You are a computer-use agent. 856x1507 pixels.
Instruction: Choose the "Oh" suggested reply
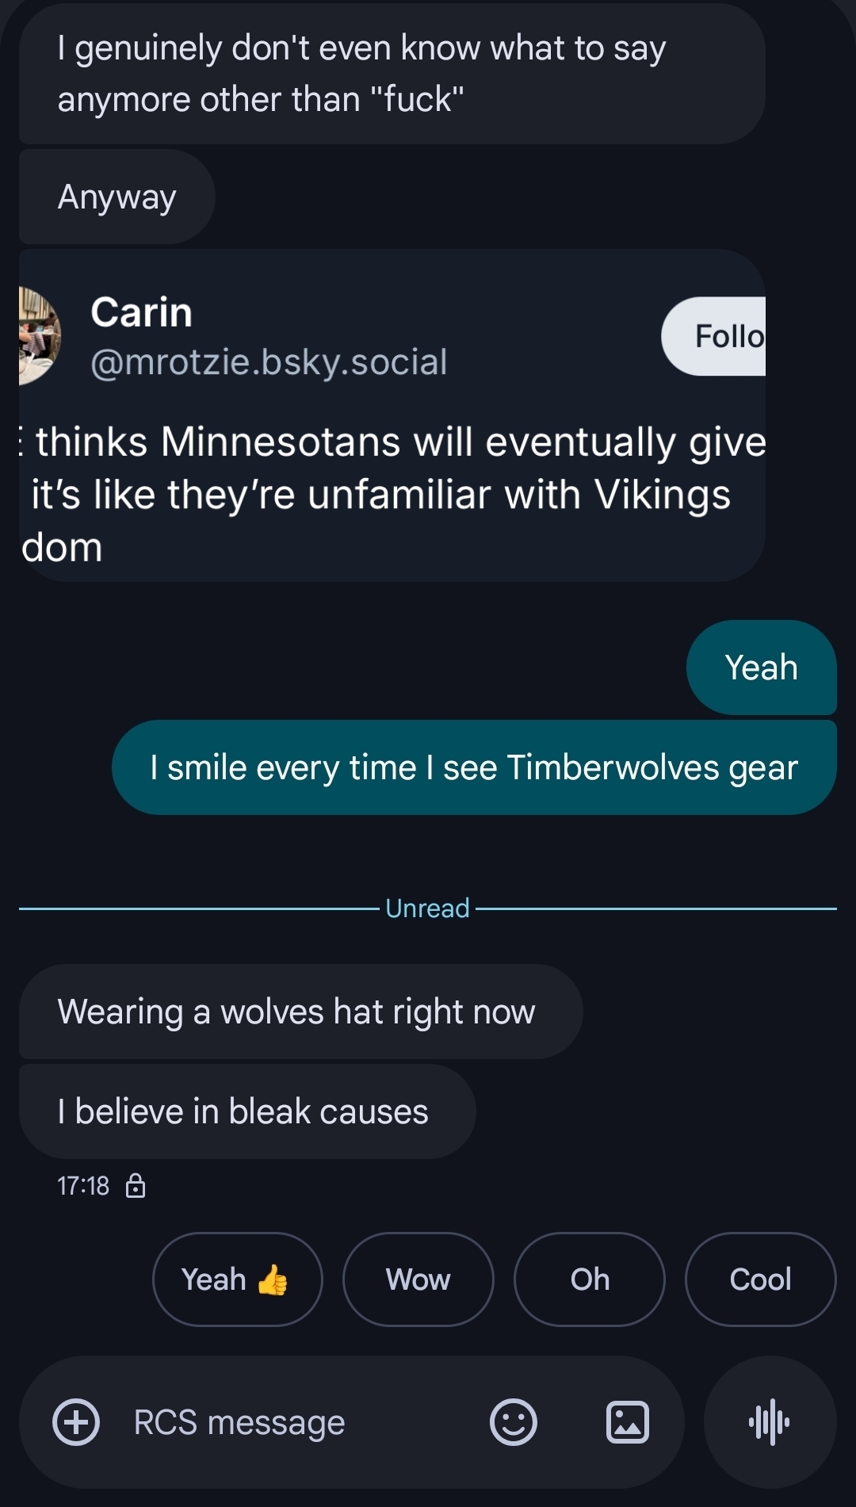(x=589, y=1279)
